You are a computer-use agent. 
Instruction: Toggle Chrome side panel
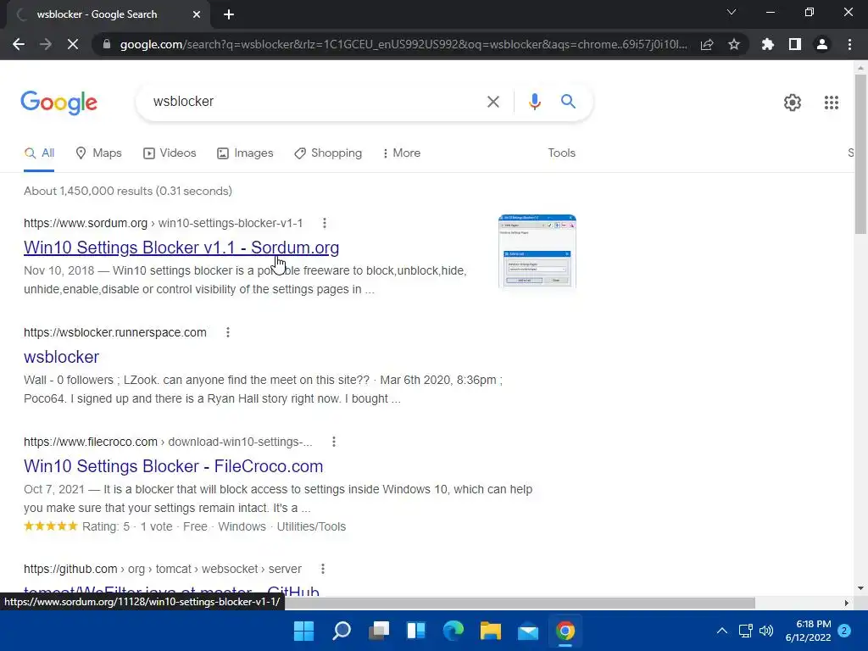[795, 44]
